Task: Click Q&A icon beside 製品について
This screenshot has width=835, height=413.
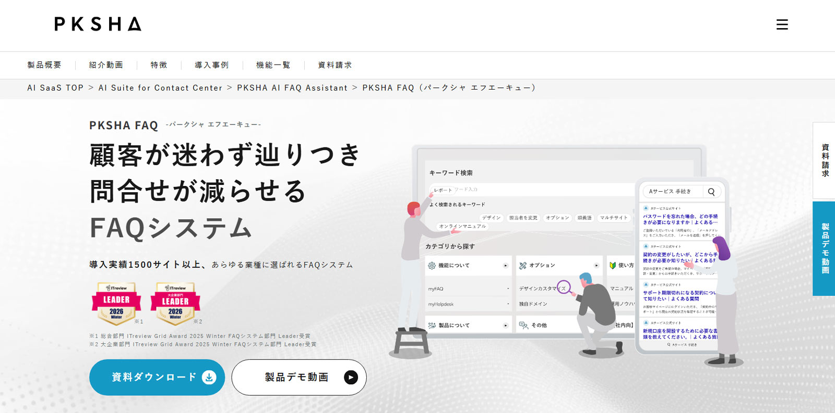Action: coord(432,325)
